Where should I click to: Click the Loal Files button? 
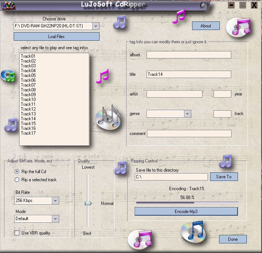coord(57,36)
